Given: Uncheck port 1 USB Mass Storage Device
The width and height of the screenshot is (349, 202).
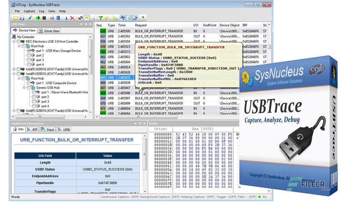Looking at the screenshot, I should 29,51.
